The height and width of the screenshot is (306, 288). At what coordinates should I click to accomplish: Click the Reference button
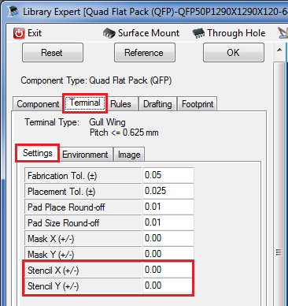(x=145, y=53)
